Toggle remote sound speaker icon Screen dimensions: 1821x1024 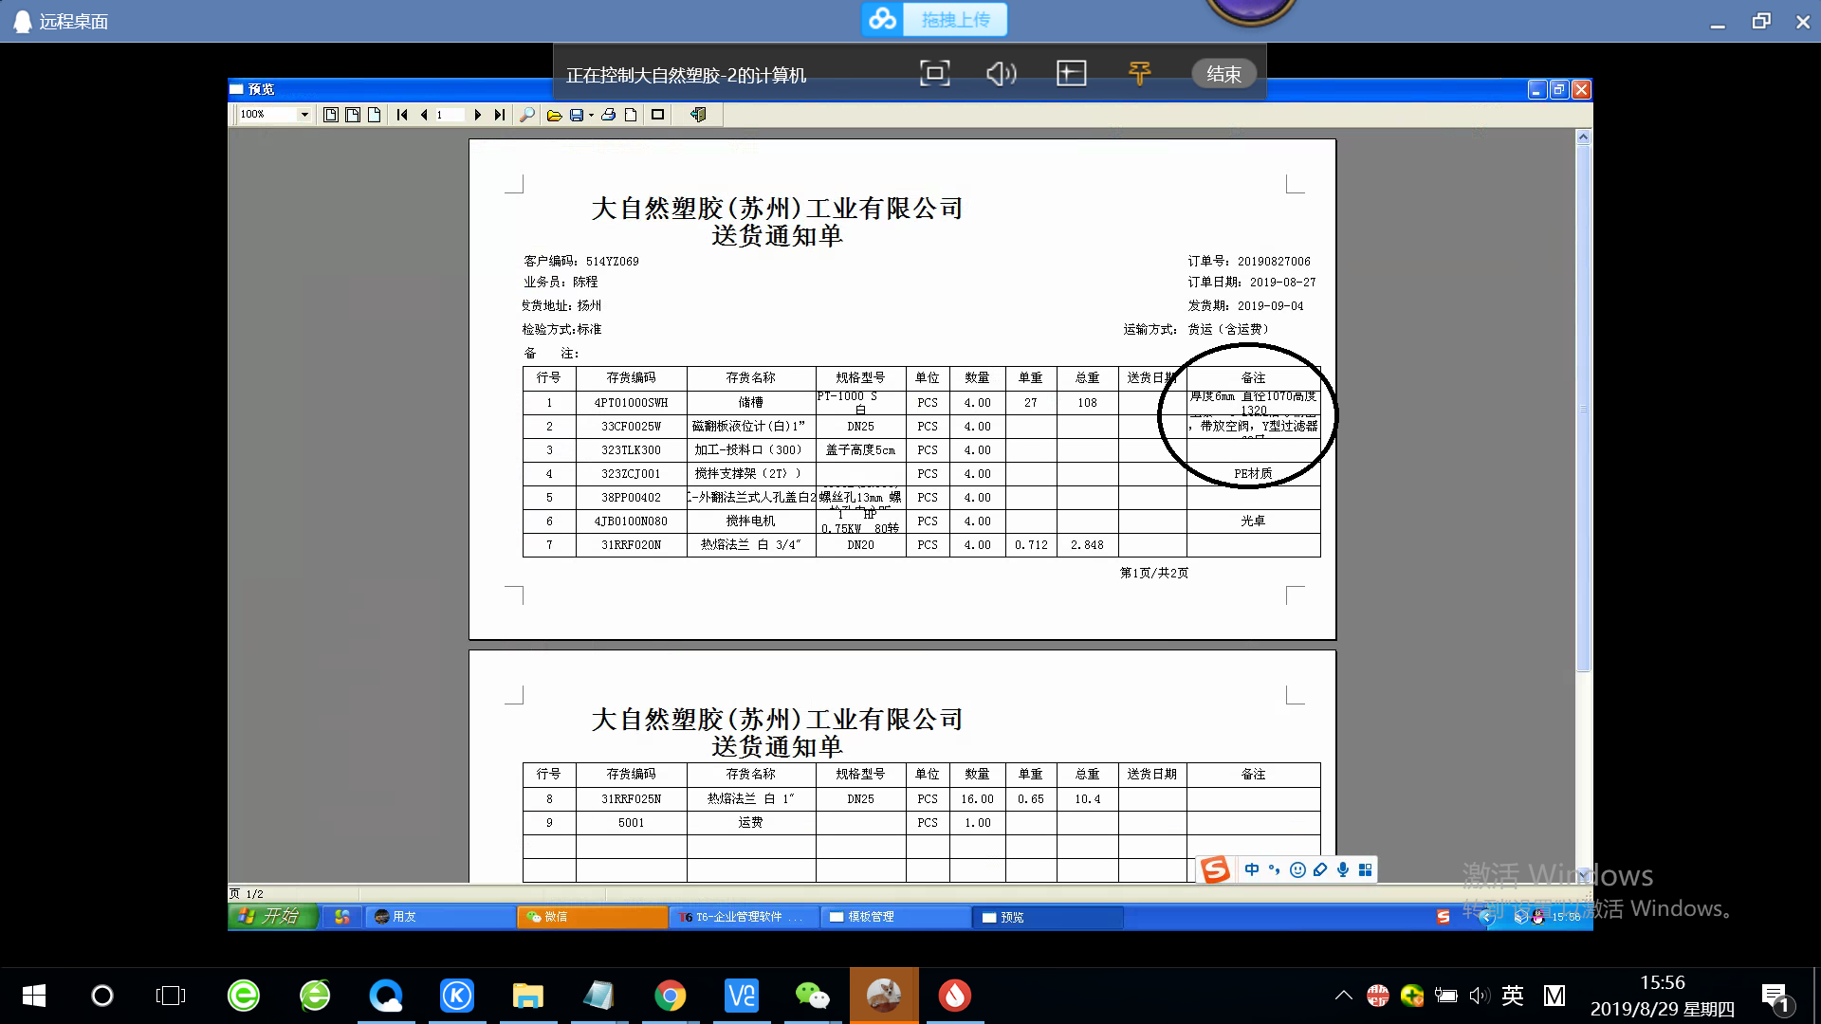tap(1002, 74)
